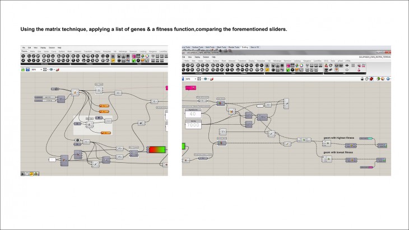The width and height of the screenshot is (409, 230).
Task: Click colour wheel icon in left Input panel
Action: click(x=147, y=56)
